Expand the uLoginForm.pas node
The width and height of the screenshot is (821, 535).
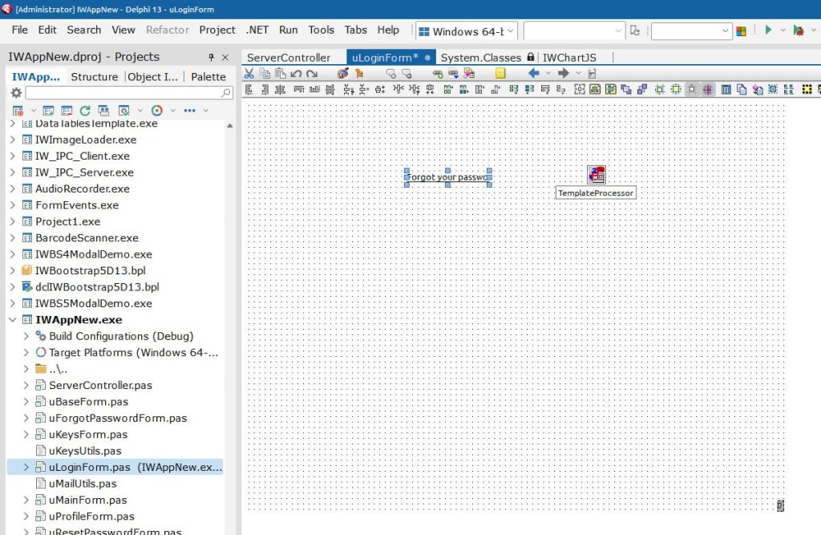point(26,467)
